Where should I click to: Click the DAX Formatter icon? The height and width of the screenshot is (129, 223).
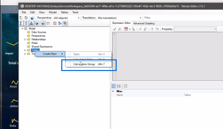click(x=127, y=29)
